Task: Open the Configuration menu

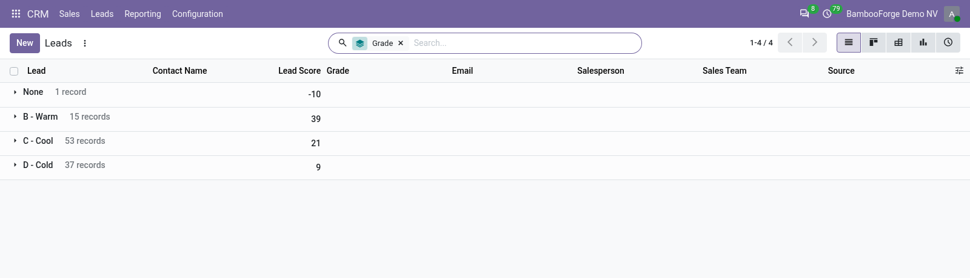Action: coord(197,14)
